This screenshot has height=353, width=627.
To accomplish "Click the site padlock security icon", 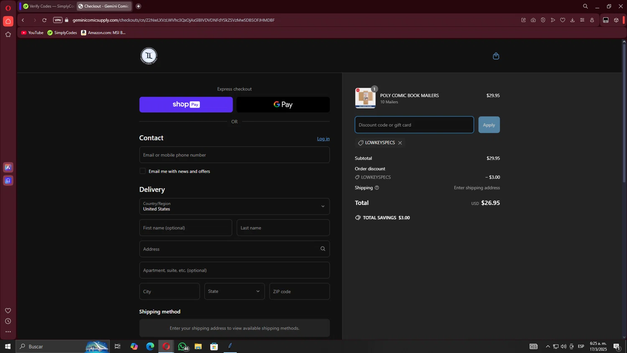I will click(x=67, y=20).
